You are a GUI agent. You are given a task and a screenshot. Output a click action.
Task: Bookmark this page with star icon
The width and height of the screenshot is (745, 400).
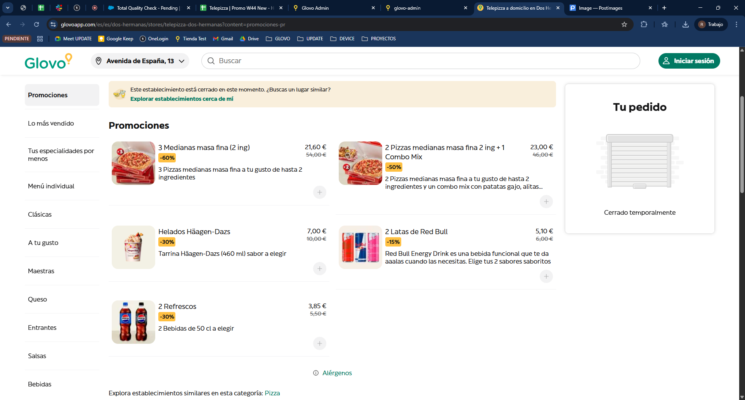[624, 24]
